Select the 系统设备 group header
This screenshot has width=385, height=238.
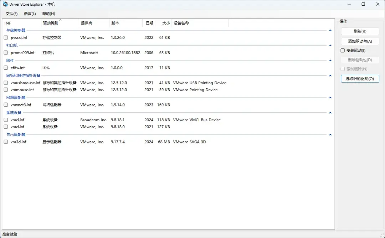click(14, 112)
